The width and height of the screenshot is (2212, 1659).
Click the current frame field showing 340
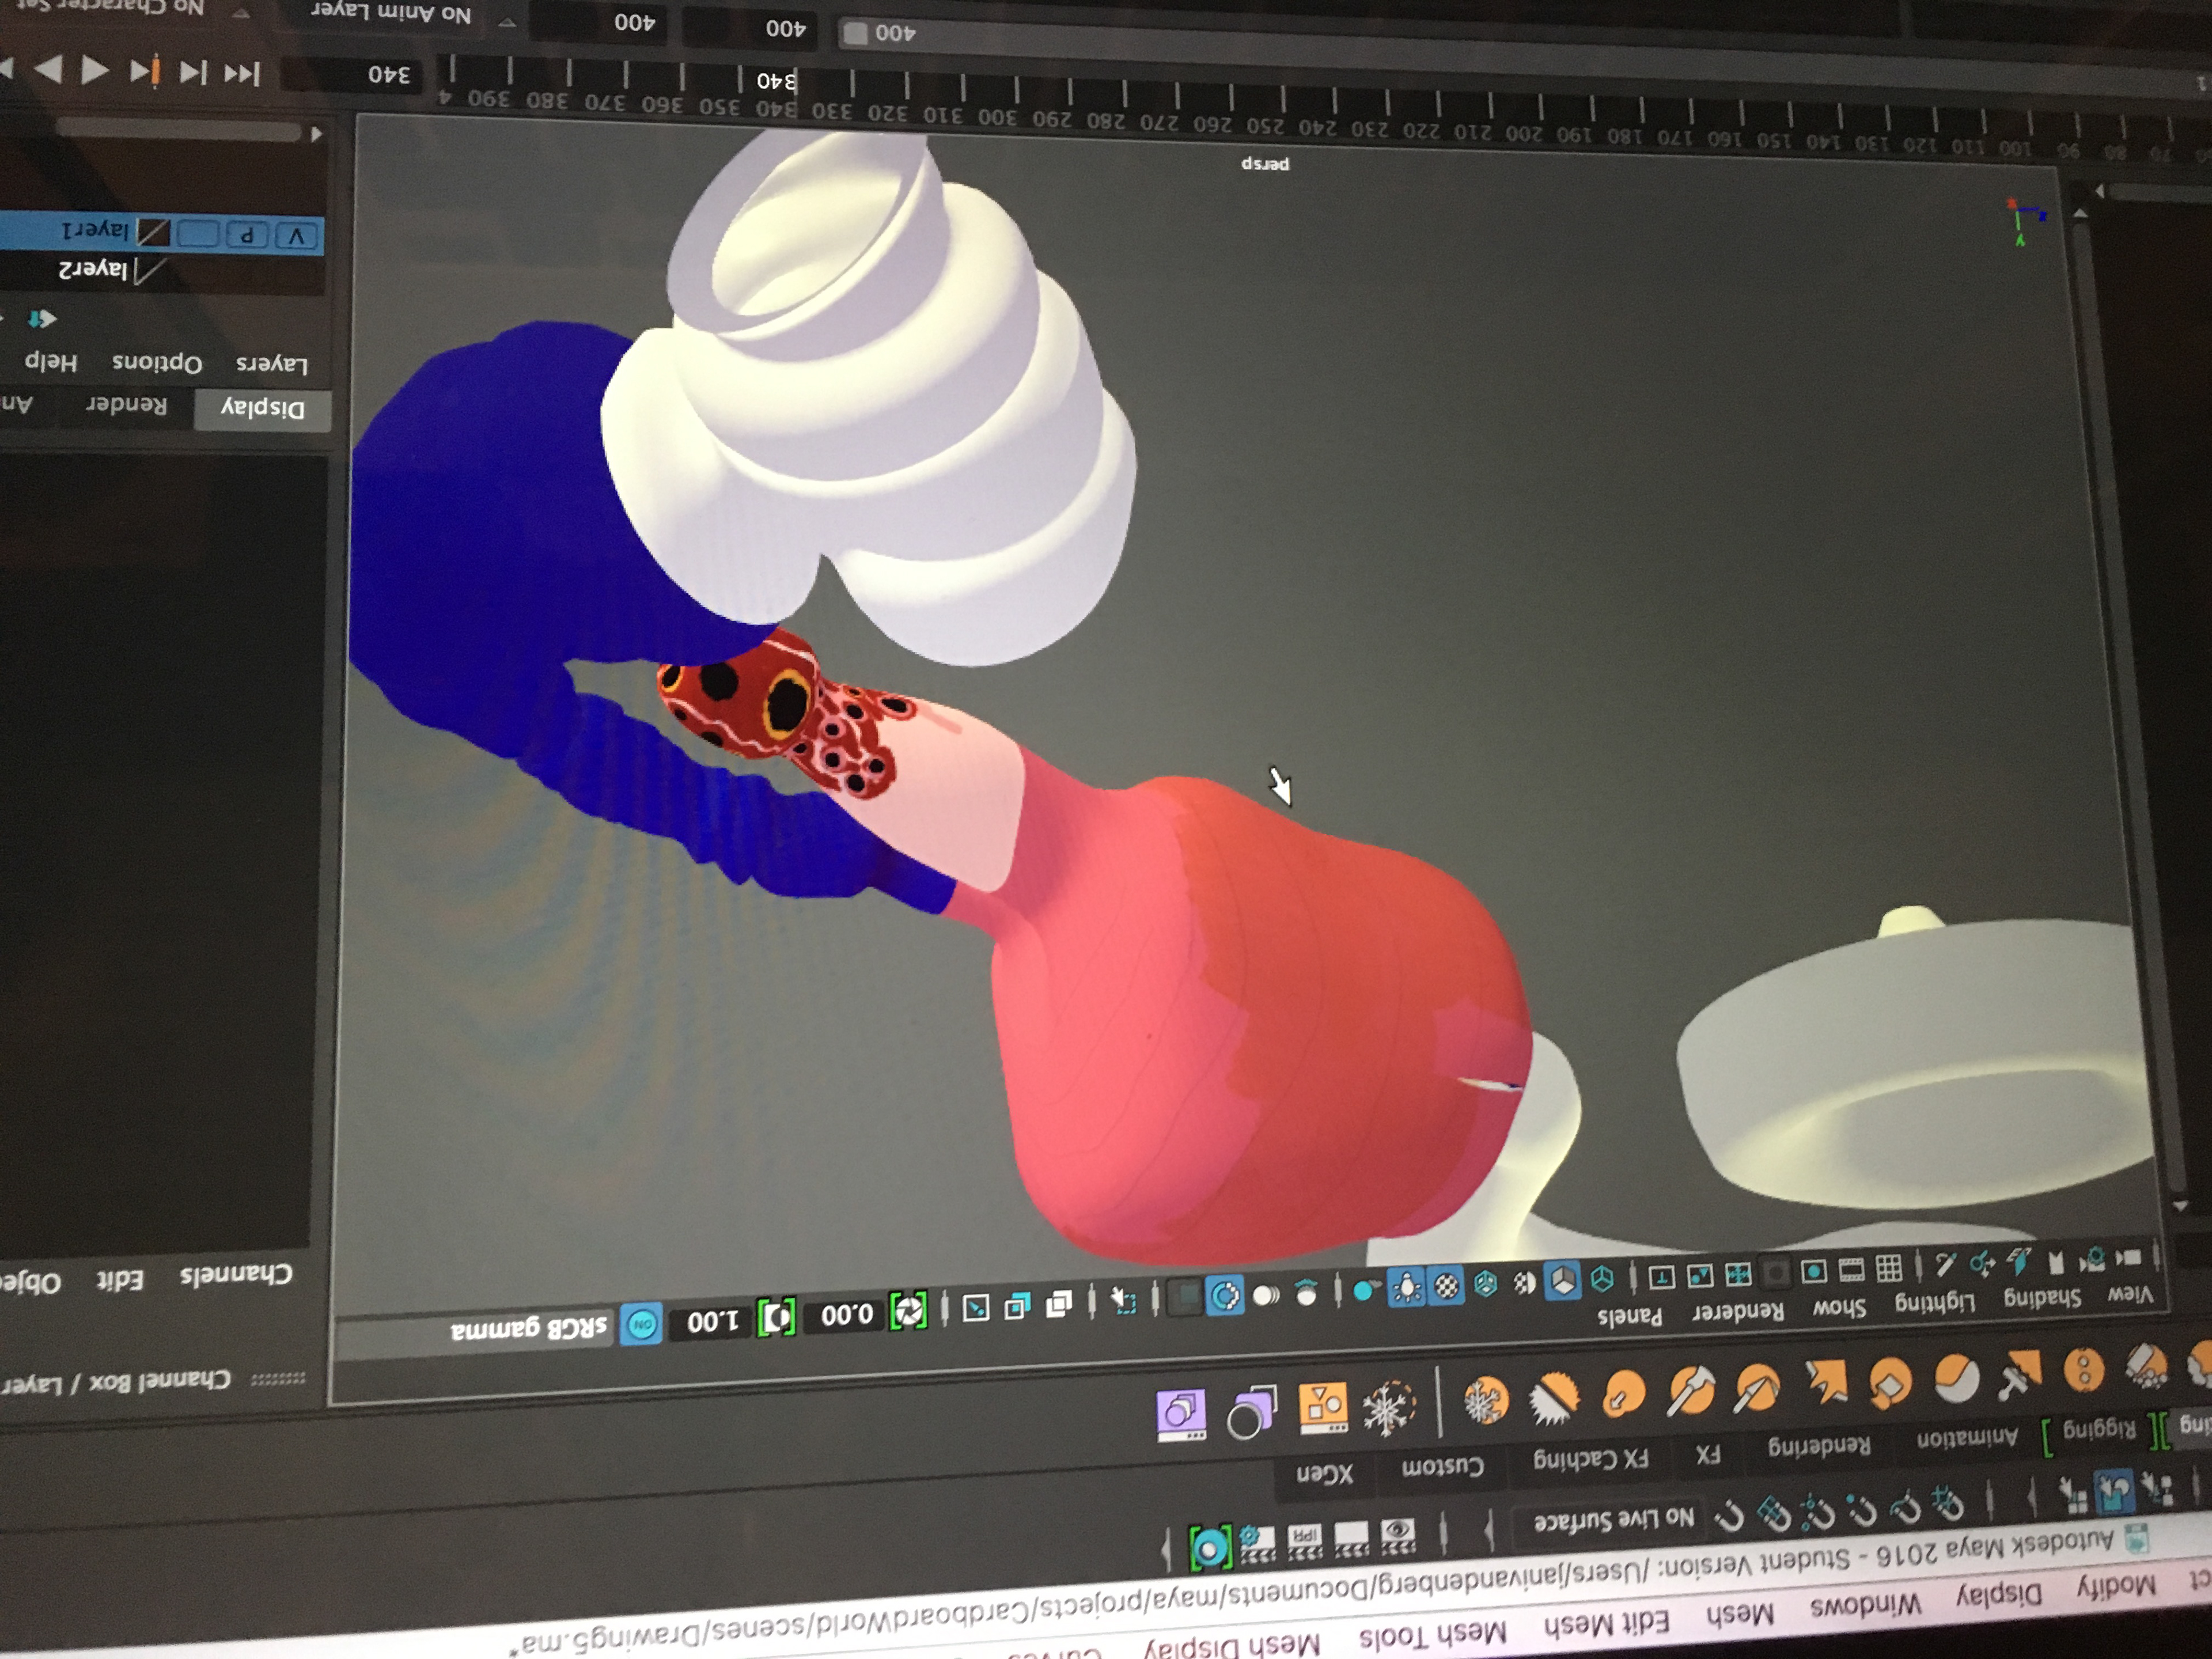point(352,75)
